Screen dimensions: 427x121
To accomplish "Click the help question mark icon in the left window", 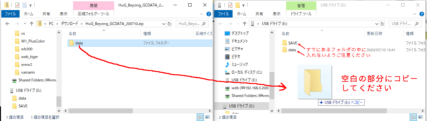I will tap(209, 14).
